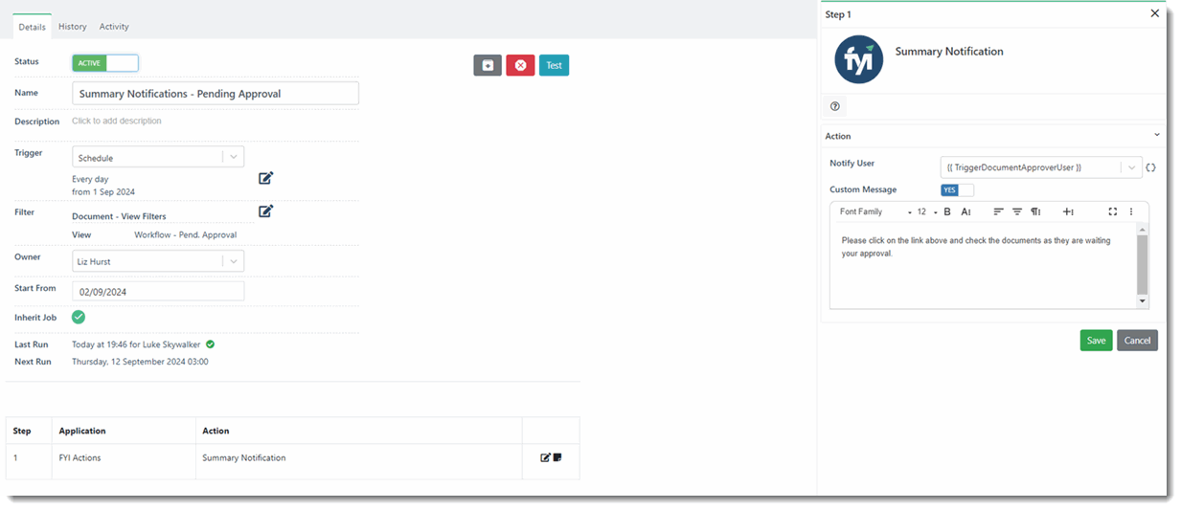Click 'Today at 19:46 for Luke Skywalker' text
This screenshot has height=510, width=1181.
pos(137,344)
